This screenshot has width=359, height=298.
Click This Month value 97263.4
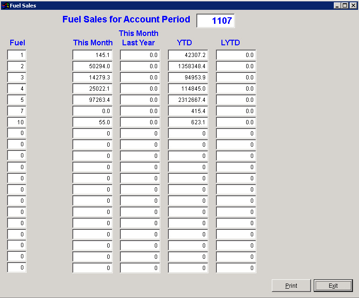coord(92,100)
